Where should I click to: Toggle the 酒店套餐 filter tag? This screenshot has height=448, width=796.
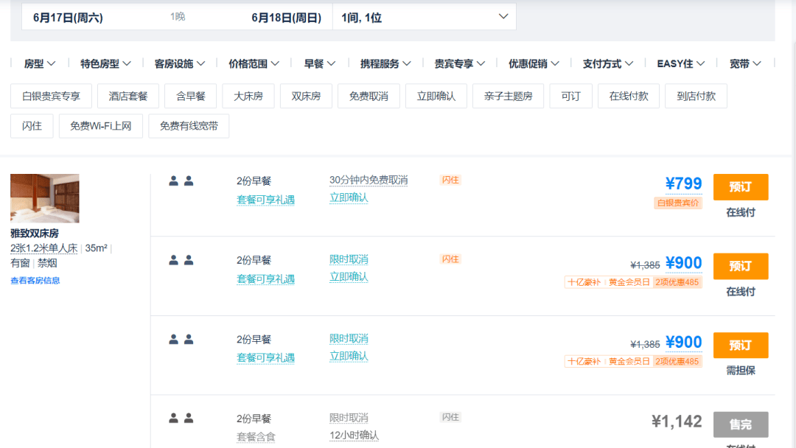click(128, 96)
